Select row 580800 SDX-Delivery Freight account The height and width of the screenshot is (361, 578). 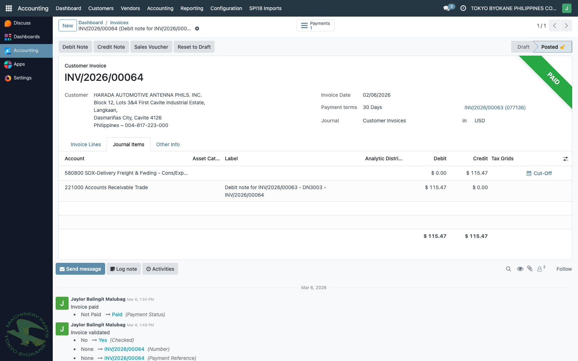(315, 173)
